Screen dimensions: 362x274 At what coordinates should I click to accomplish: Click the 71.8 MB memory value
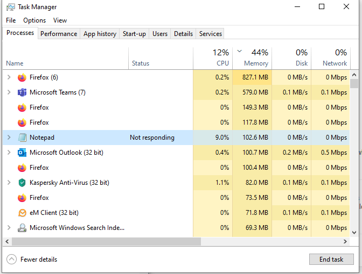click(257, 213)
